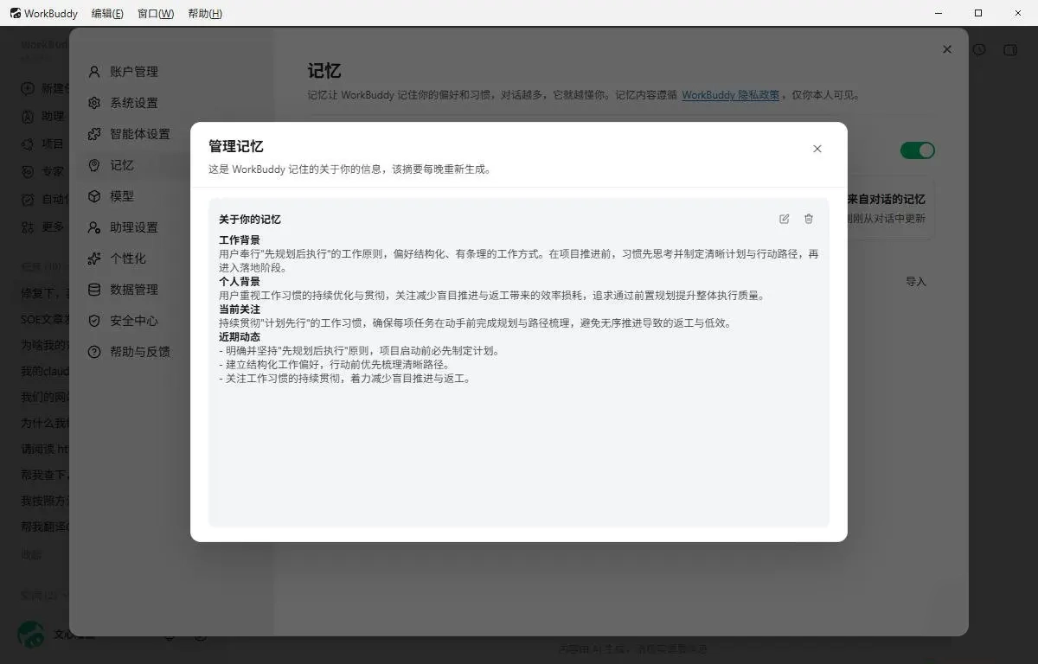
Task: Click the 个人背景 heading text
Action: (x=240, y=282)
